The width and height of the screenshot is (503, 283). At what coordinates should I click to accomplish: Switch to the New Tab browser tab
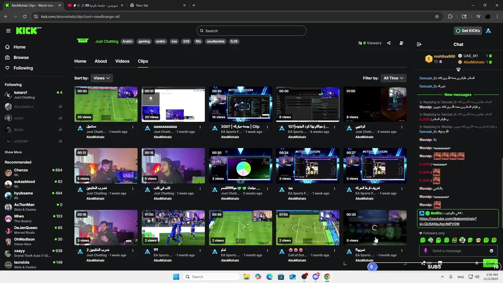(x=157, y=5)
